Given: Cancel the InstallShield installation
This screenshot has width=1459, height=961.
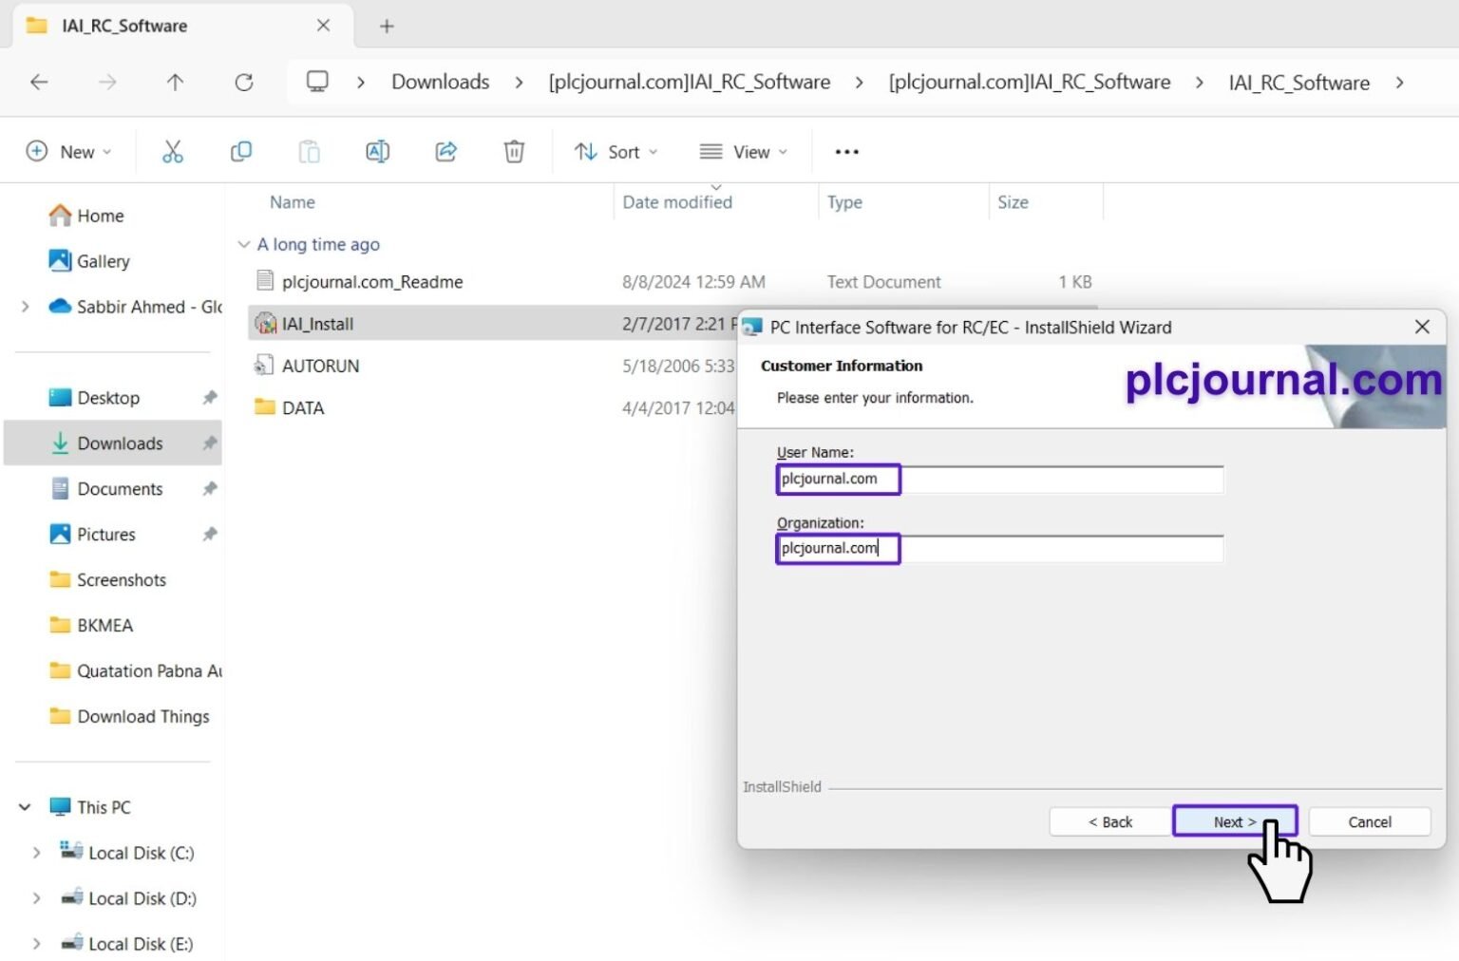Looking at the screenshot, I should point(1369,821).
